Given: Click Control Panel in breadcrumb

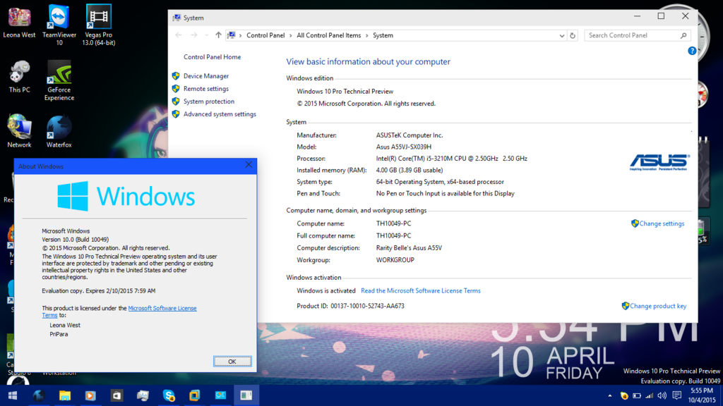Looking at the screenshot, I should tap(265, 35).
